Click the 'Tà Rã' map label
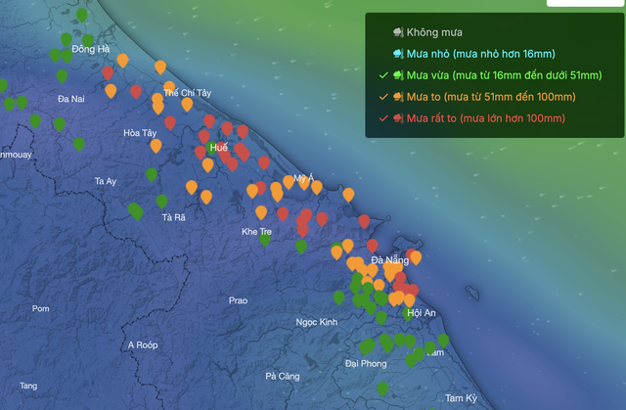This screenshot has width=626, height=410. (x=174, y=217)
